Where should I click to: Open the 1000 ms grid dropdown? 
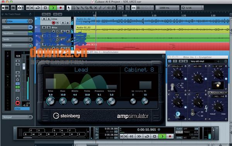point(167,8)
